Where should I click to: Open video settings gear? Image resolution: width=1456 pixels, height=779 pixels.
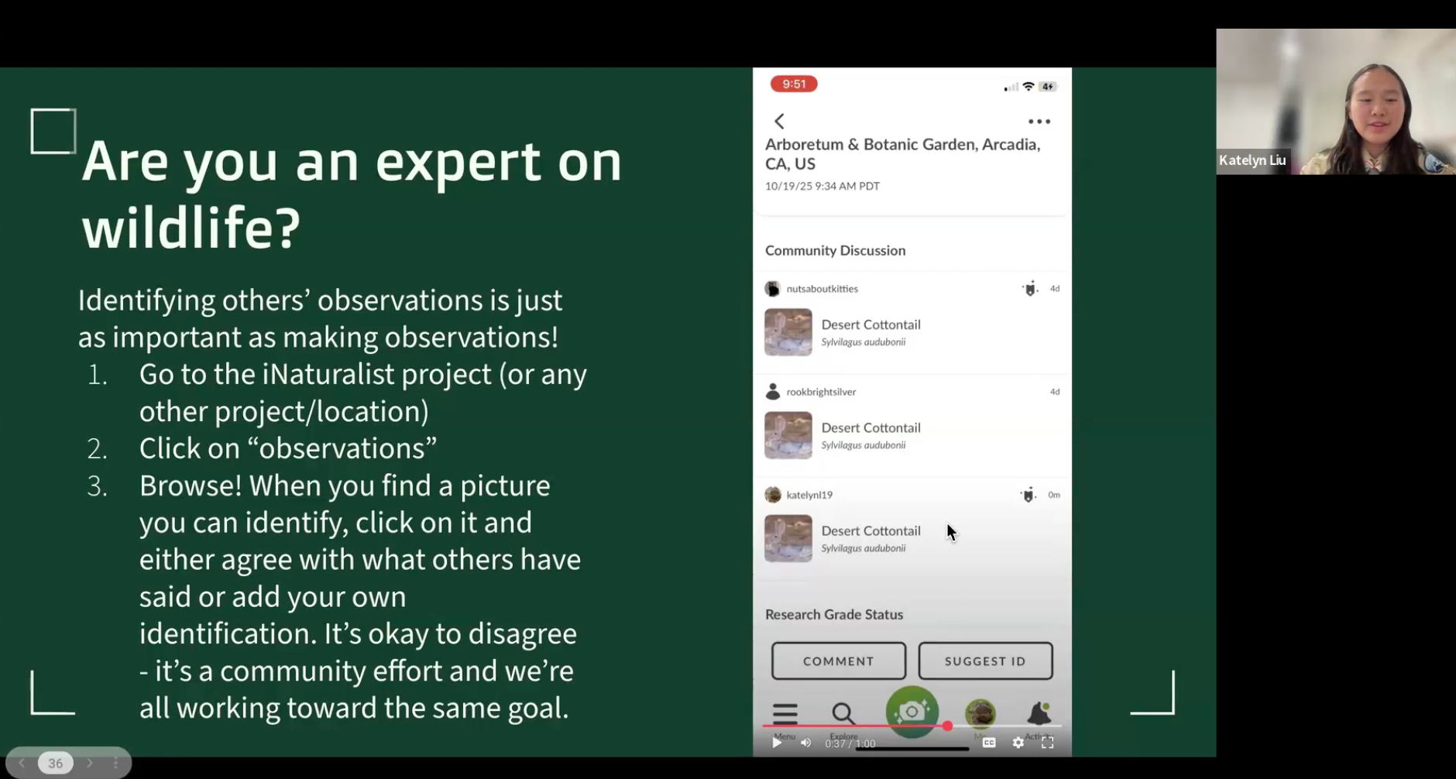pos(1018,743)
